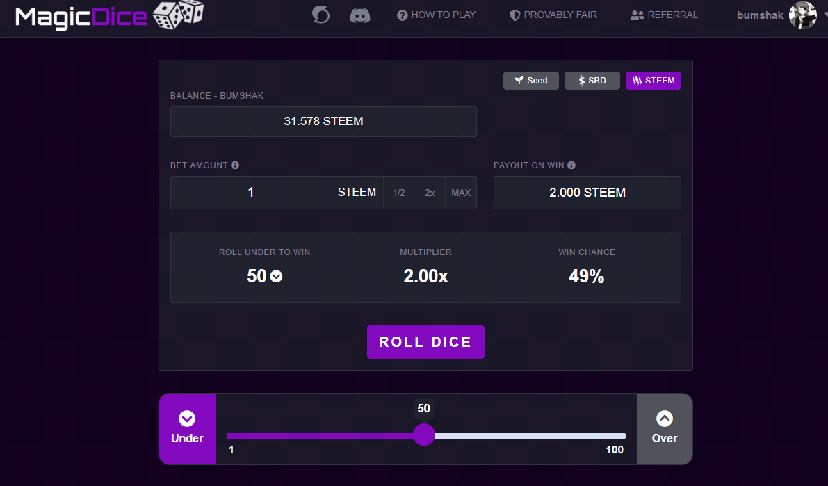Click the purple filled slider track

coord(320,436)
